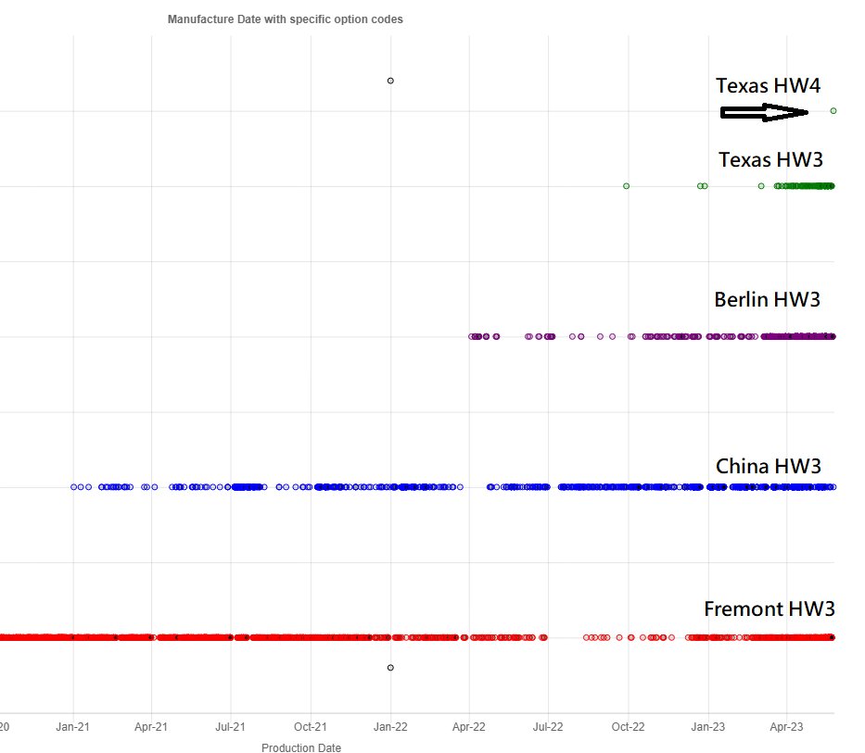Click the 'Production Date' x-axis title
This screenshot has width=865, height=753.
tap(300, 748)
